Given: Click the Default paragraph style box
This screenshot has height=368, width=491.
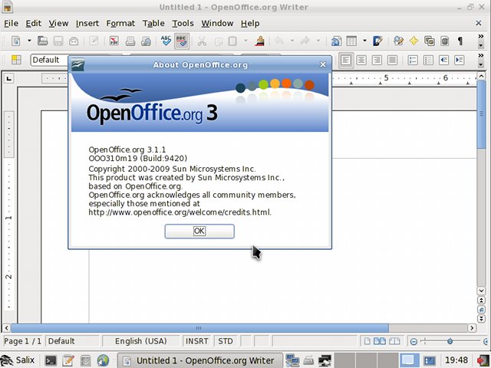Looking at the screenshot, I should (x=49, y=60).
